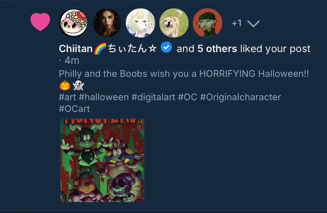Viewport: 327px width, 213px height.
Task: Click the green-haired anime character avatar
Action: [x=140, y=23]
